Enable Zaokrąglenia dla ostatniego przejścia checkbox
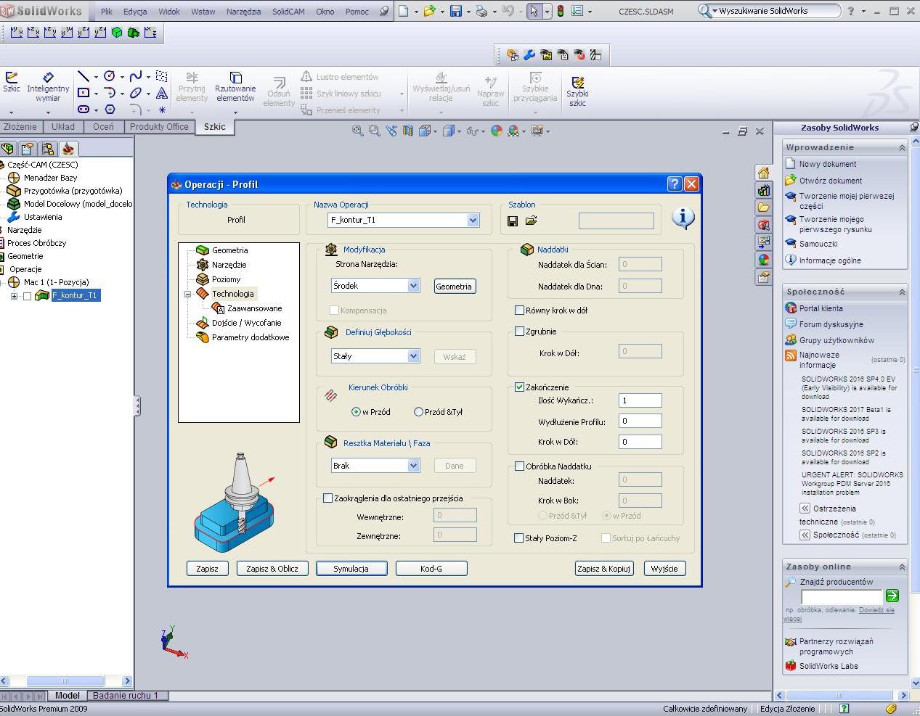This screenshot has width=920, height=716. (x=327, y=498)
